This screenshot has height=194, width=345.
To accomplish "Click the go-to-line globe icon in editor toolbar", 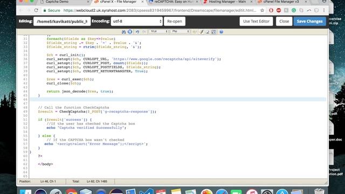I will [130, 32].
